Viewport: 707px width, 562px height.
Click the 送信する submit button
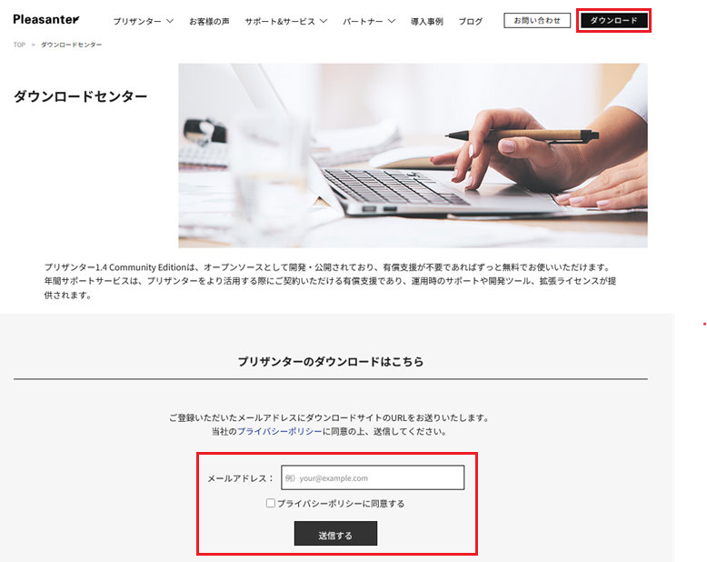(x=335, y=534)
